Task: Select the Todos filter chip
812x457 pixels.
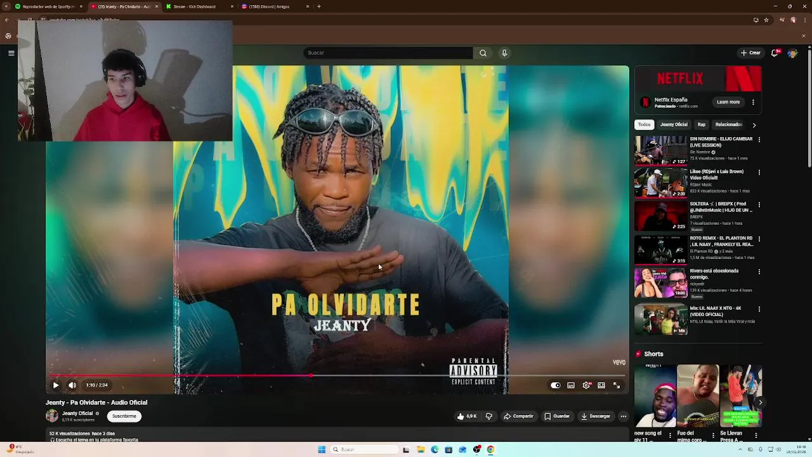Action: pos(645,124)
